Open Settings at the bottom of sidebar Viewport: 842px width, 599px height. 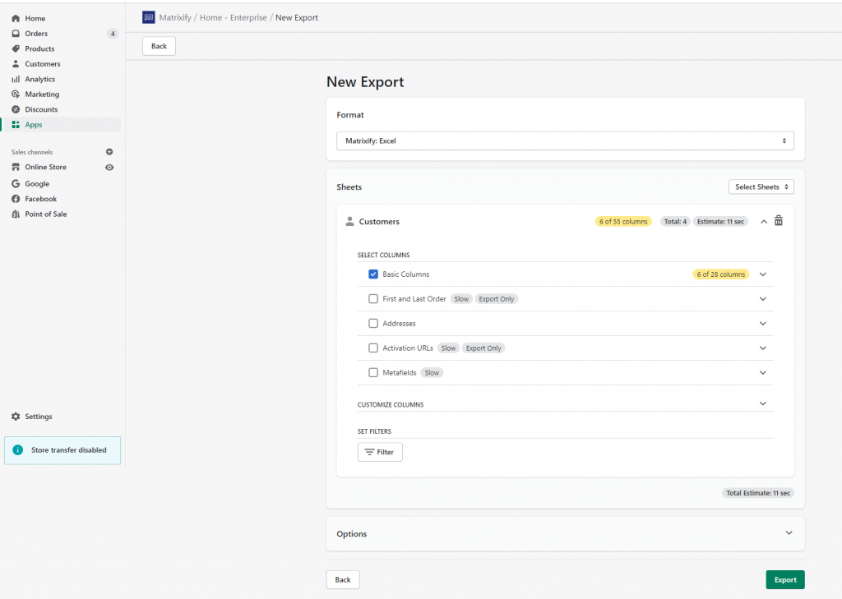(36, 417)
